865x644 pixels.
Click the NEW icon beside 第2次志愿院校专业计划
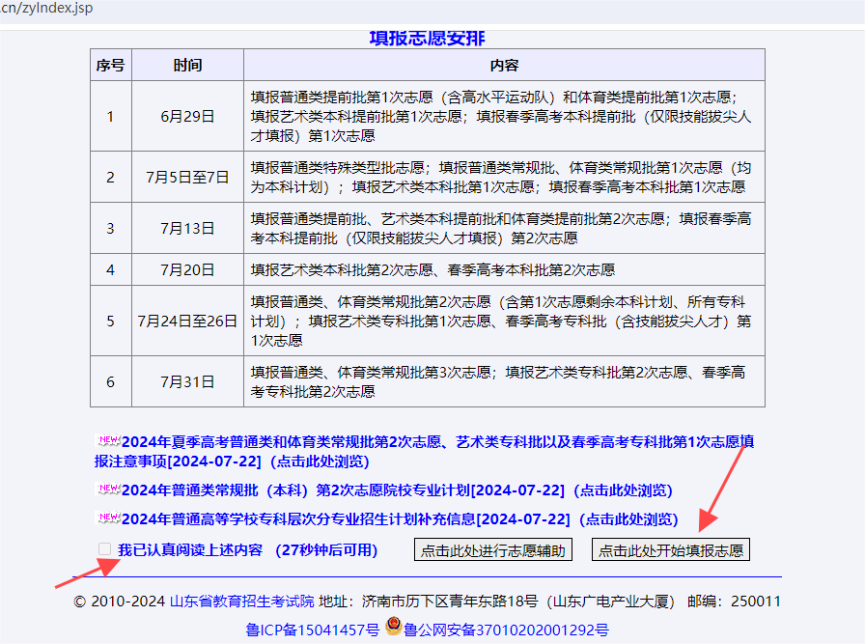click(108, 490)
